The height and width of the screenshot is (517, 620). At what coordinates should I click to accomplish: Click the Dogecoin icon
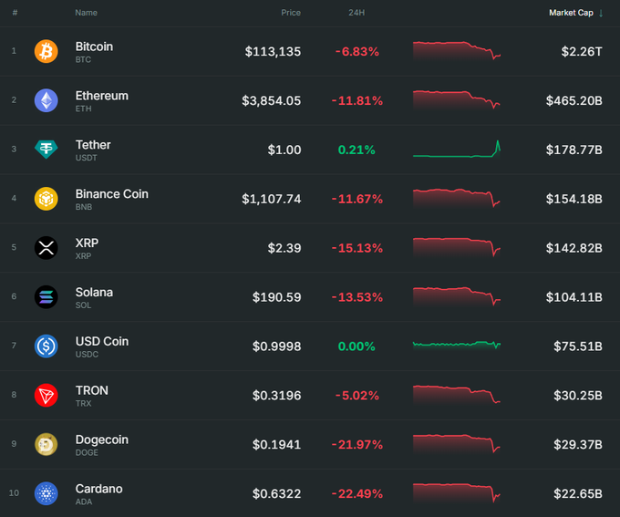46,445
